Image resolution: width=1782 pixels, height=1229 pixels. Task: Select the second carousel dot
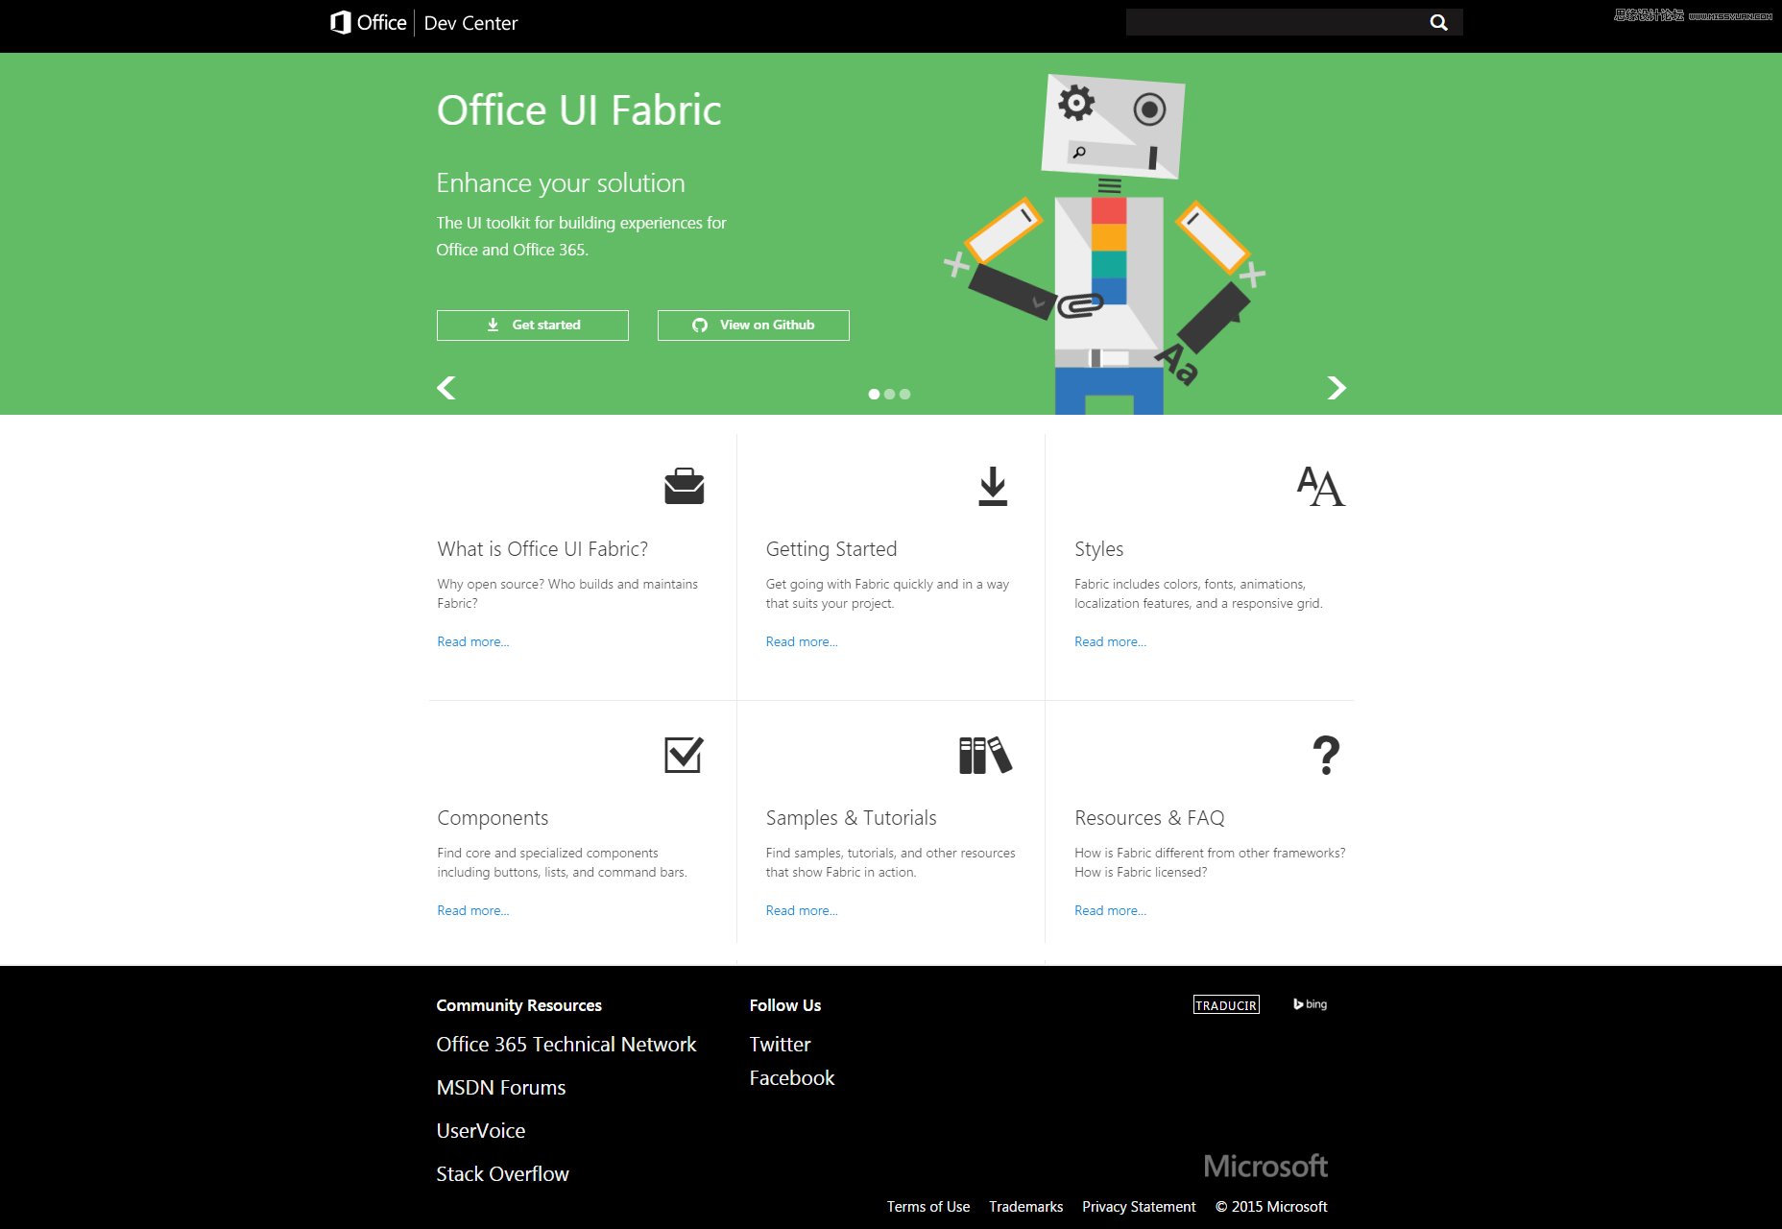889,394
